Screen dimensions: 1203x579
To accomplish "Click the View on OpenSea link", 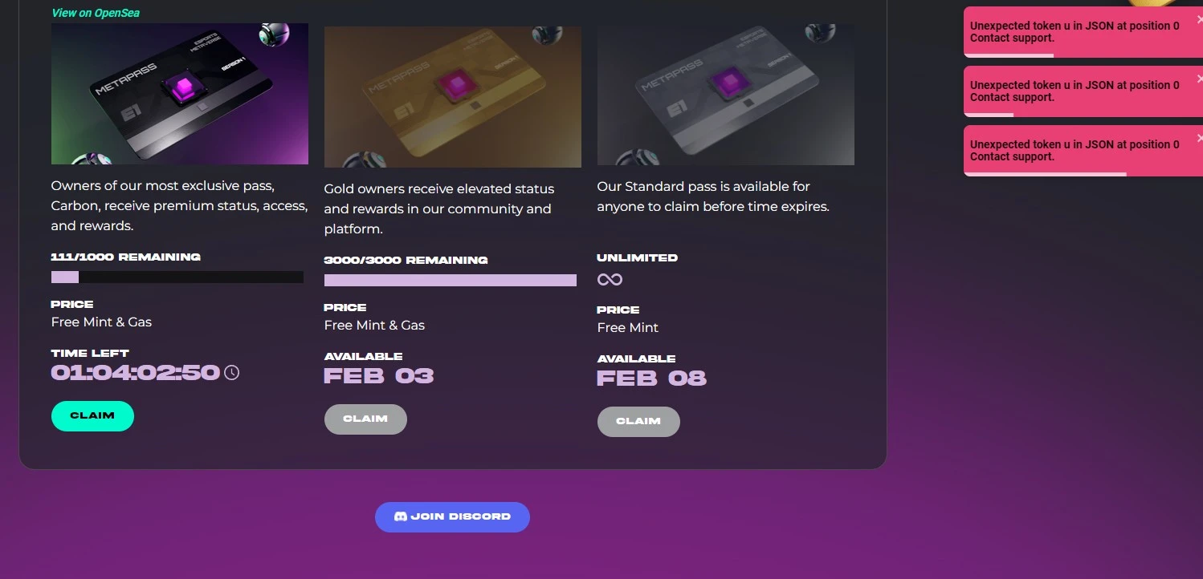I will 96,13.
